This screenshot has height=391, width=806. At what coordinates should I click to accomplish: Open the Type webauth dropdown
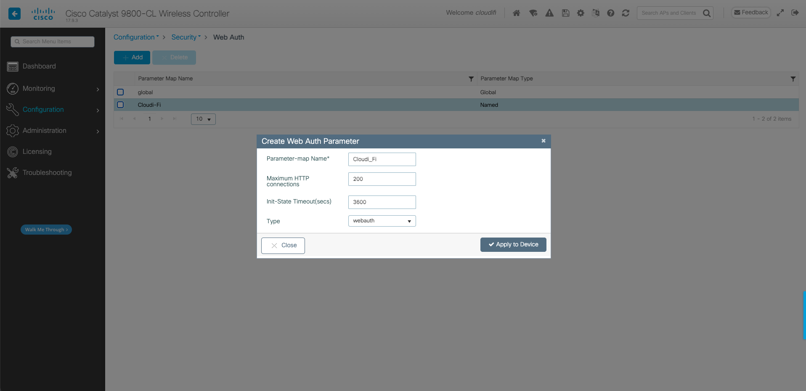coord(382,221)
